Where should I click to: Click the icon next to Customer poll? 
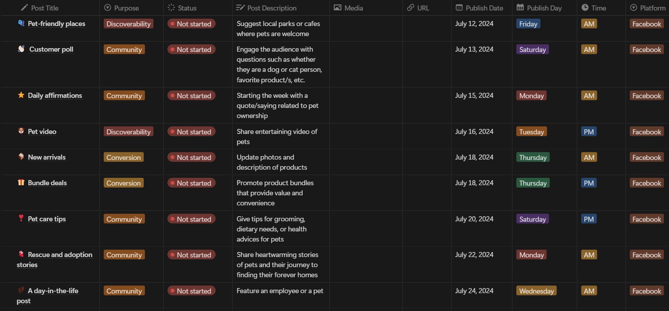21,49
